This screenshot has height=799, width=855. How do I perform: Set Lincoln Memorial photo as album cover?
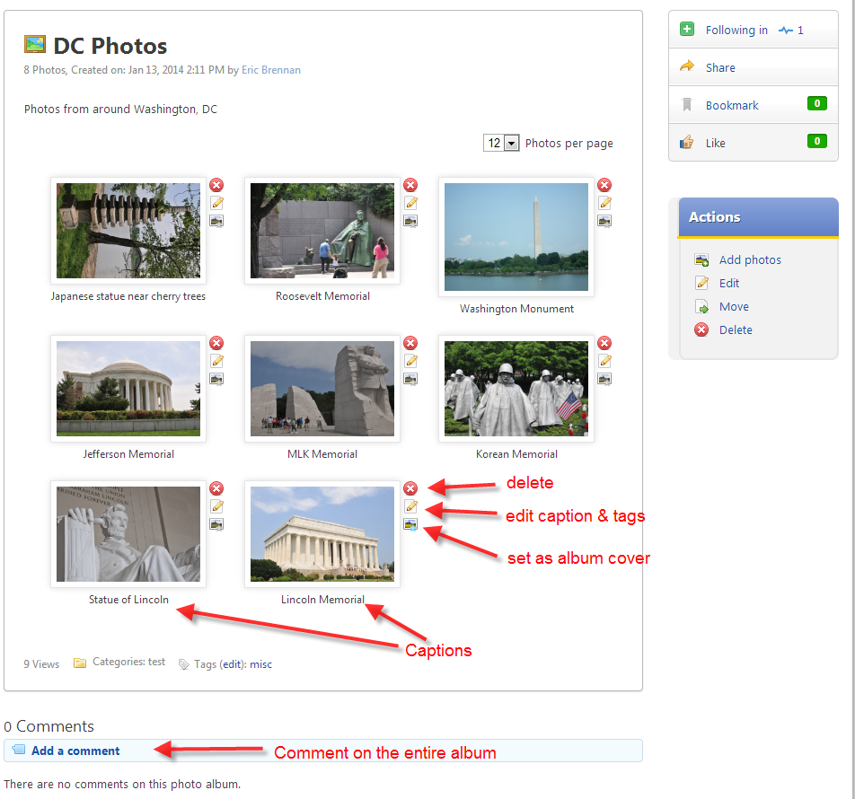coord(410,524)
